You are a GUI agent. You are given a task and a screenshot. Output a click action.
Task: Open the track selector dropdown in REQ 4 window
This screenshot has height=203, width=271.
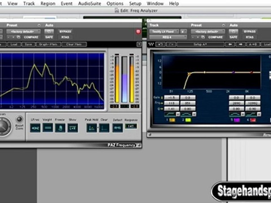point(164,31)
